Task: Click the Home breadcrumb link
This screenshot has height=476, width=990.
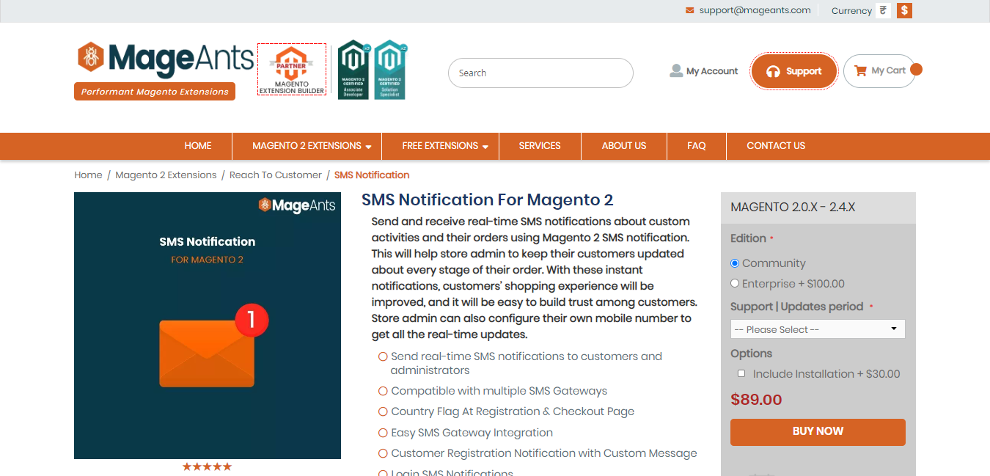Action: [88, 175]
